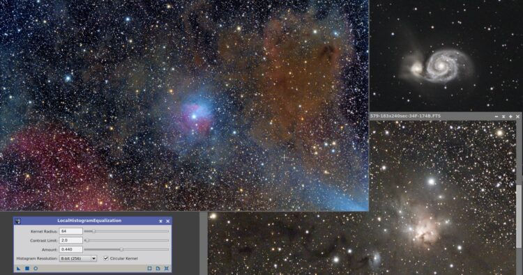Viewport: 523px width, 275px height.
Task: Maximize the FTS image window
Action: point(510,116)
